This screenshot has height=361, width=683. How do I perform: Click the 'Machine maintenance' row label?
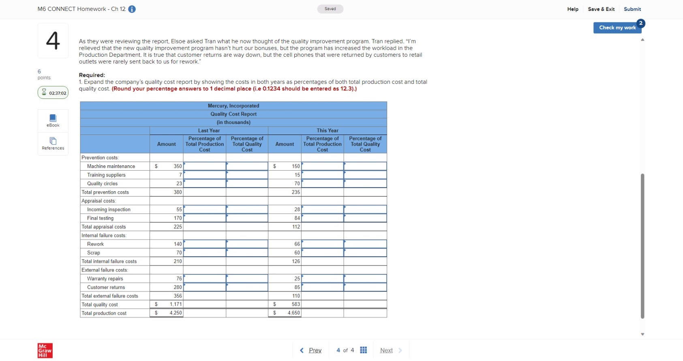111,166
